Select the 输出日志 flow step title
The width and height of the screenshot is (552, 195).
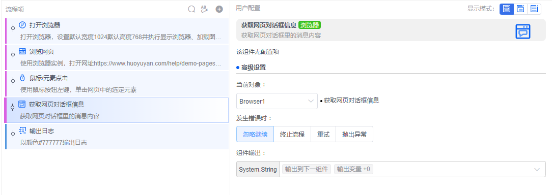coord(42,131)
